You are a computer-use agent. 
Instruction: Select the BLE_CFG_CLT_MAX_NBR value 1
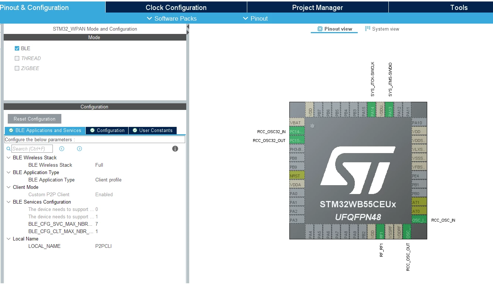point(96,231)
